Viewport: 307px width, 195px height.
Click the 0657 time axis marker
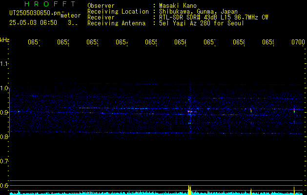(209, 42)
